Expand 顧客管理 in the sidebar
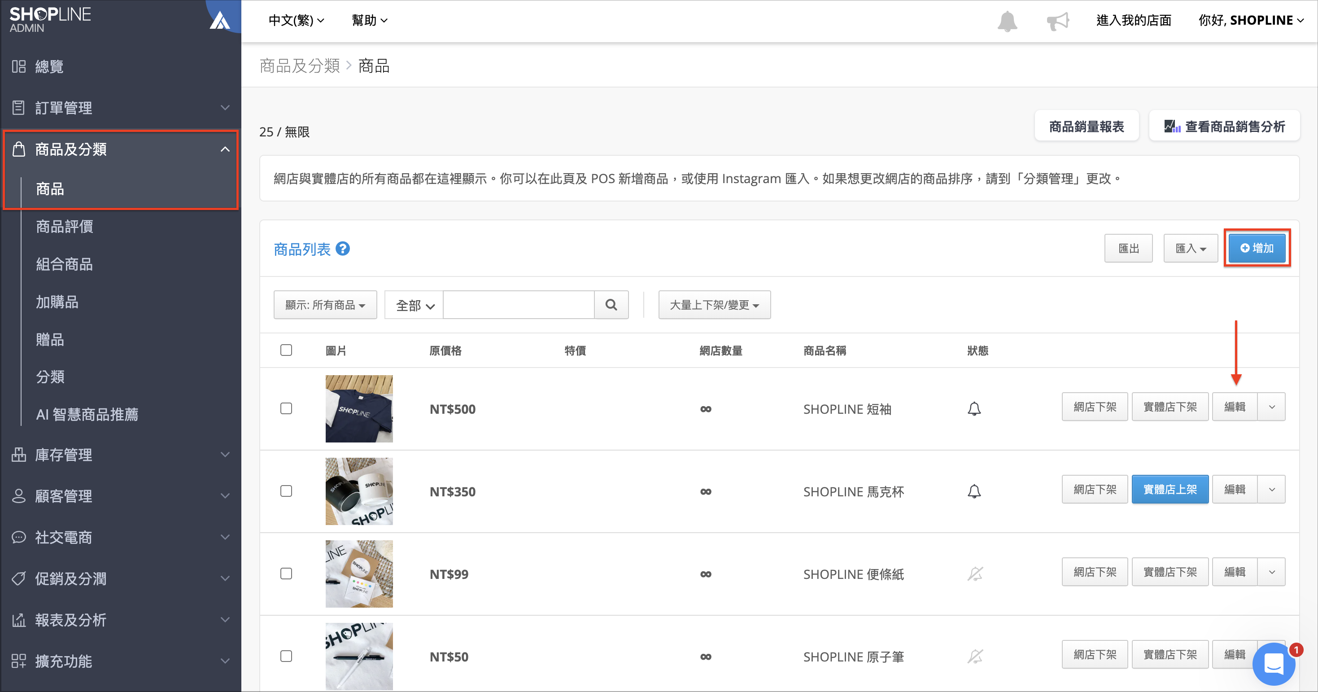Viewport: 1318px width, 692px height. pos(121,496)
